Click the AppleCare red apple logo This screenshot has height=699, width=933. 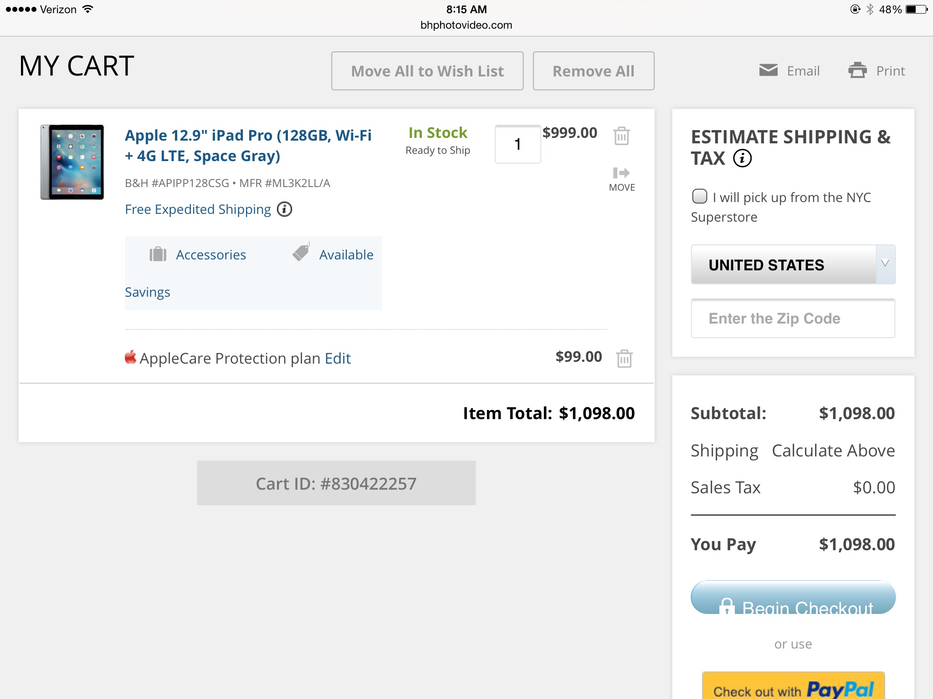[131, 357]
